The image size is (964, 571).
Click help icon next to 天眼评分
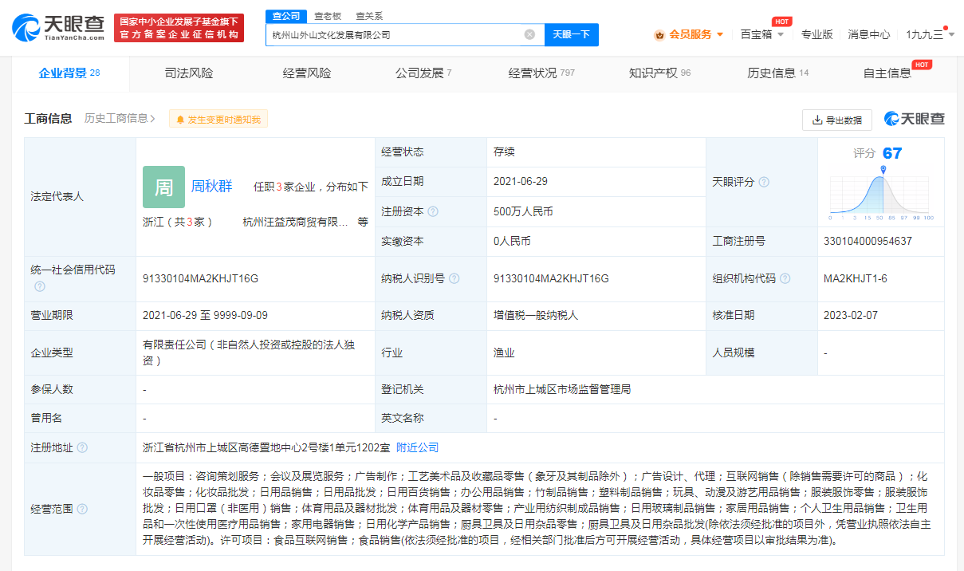tap(764, 182)
